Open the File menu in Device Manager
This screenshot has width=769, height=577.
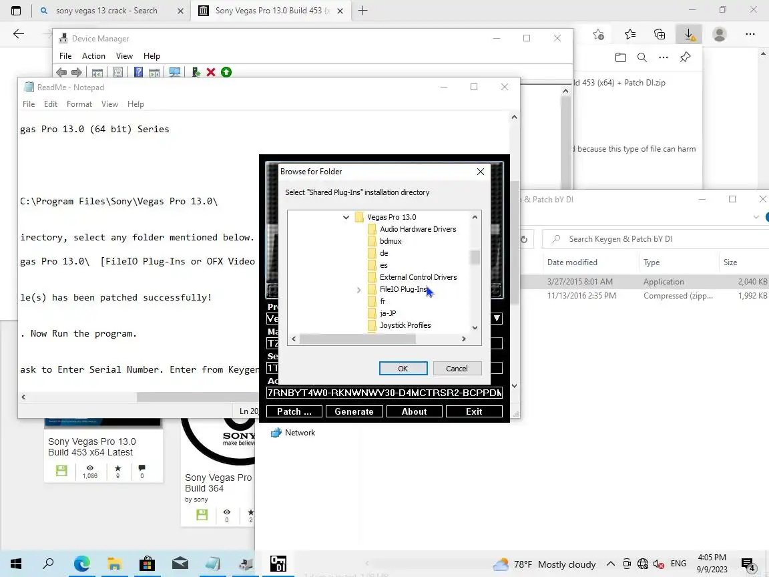[x=65, y=56]
